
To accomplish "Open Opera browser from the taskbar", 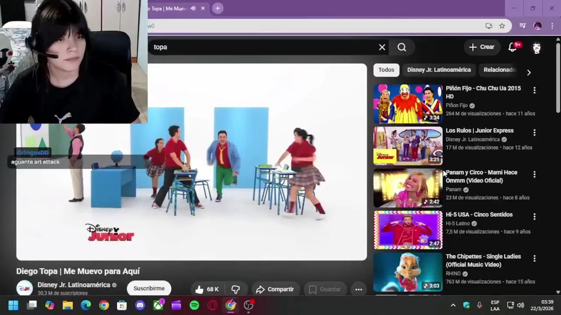I will click(x=213, y=305).
